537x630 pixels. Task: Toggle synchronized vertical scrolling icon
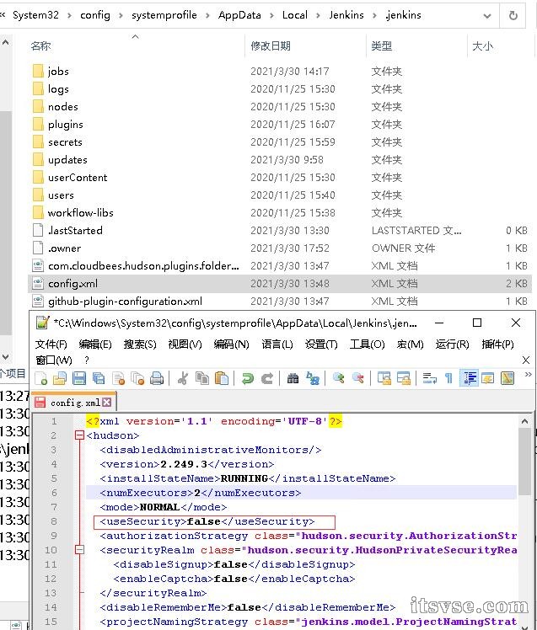[384, 378]
